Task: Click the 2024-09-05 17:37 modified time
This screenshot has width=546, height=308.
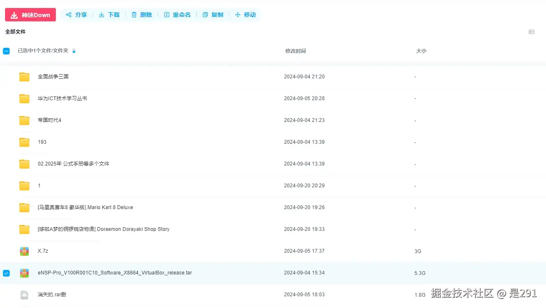Action: pos(304,251)
